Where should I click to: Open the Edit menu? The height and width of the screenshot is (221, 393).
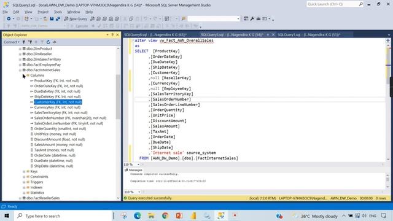pyautogui.click(x=16, y=12)
